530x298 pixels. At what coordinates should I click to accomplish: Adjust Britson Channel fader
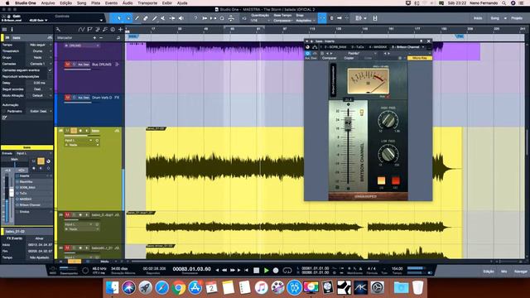(x=348, y=123)
